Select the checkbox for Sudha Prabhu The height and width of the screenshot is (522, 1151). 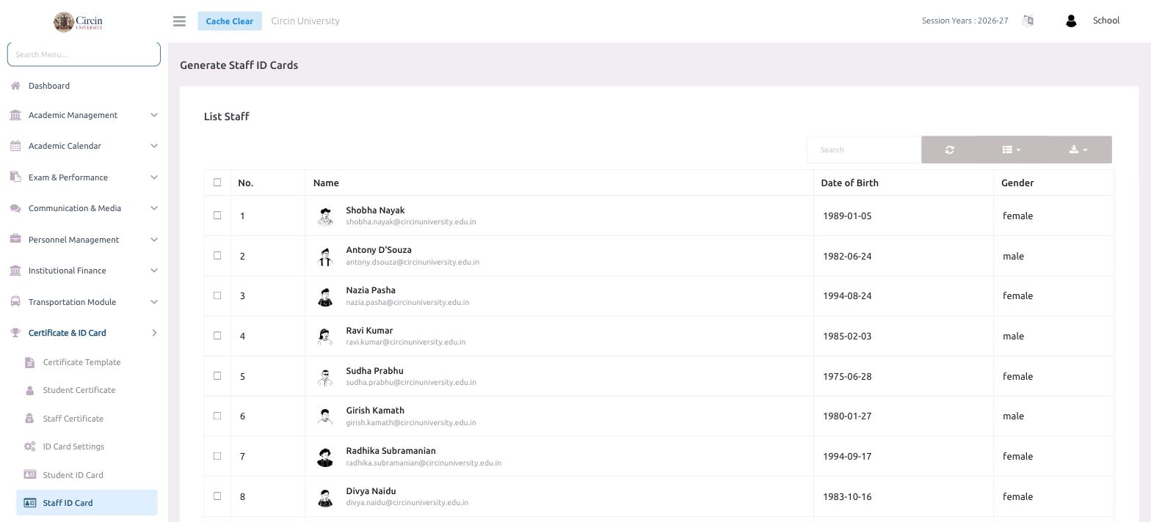(217, 376)
